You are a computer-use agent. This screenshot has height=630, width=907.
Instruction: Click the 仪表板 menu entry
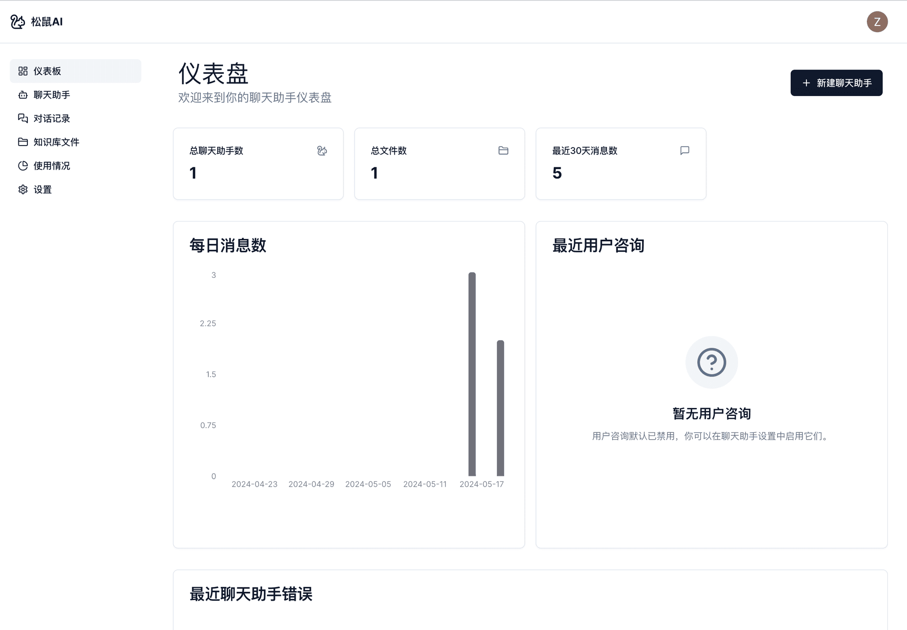47,70
